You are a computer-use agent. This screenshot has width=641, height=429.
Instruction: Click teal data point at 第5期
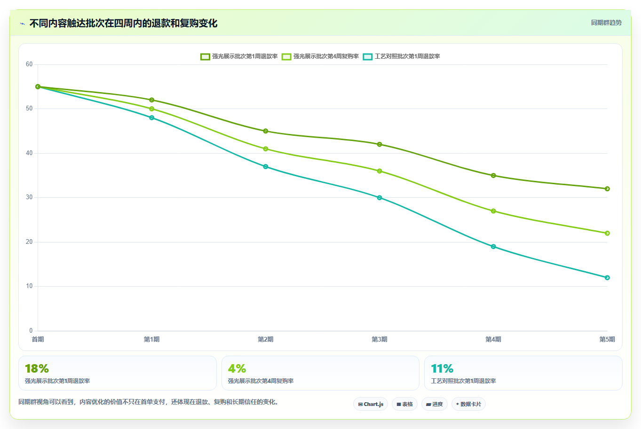point(607,278)
